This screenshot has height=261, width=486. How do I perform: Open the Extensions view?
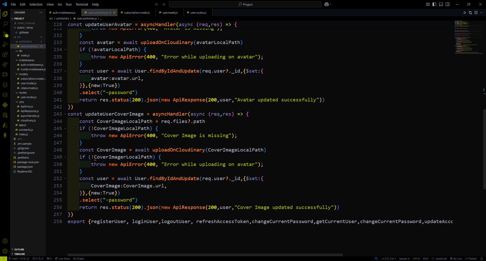(5, 54)
